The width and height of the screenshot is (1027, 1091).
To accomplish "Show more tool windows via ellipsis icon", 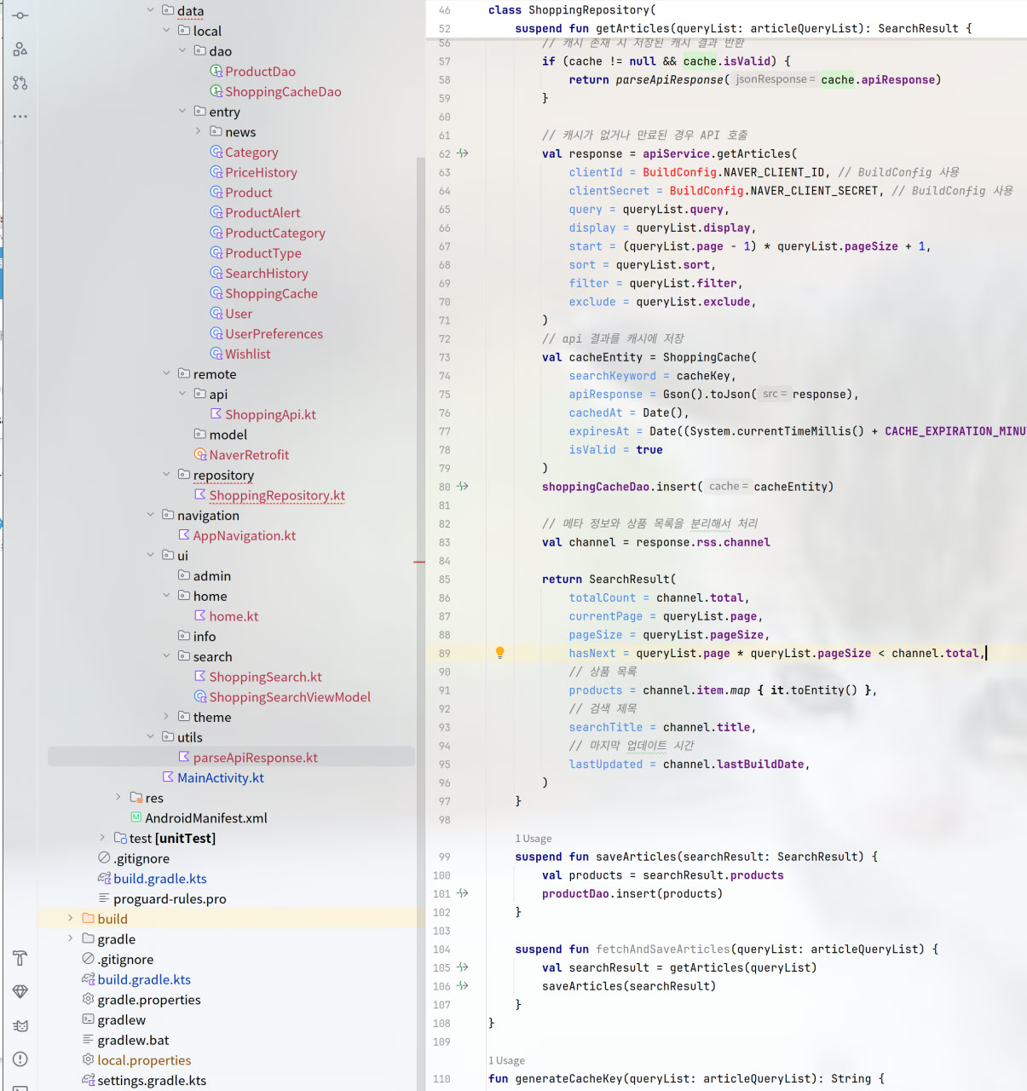I will pyautogui.click(x=20, y=116).
